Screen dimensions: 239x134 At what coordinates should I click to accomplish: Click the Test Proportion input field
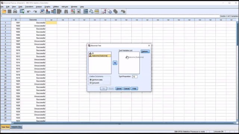coord(134,77)
